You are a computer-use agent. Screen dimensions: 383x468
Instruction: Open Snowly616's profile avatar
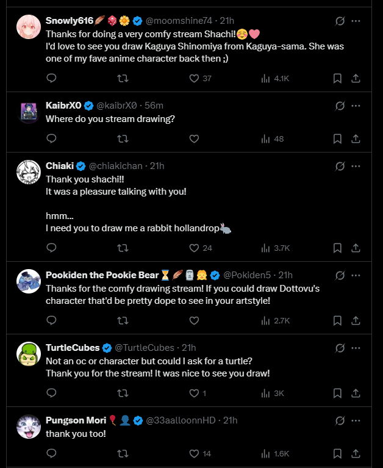pyautogui.click(x=29, y=27)
